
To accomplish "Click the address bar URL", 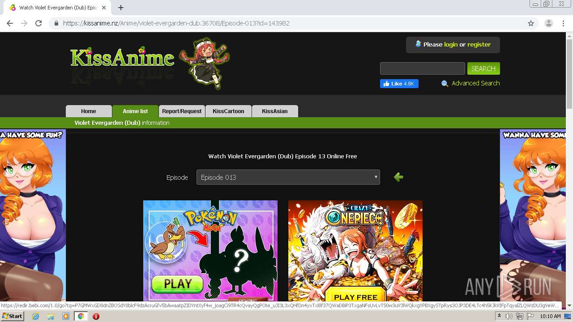I will point(176,23).
